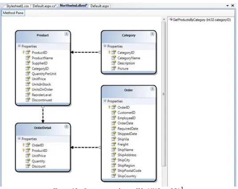Collapse Properties section in Order
238x189 pixels.
[105, 101]
